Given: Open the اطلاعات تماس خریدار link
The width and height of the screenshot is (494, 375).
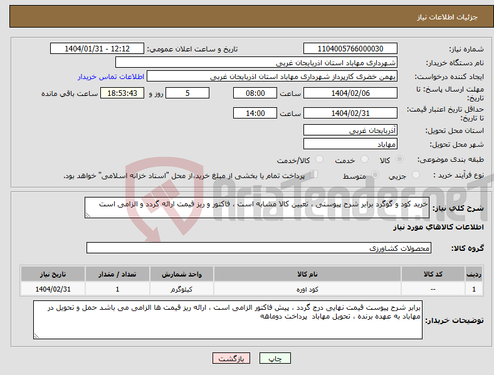Looking at the screenshot, I should coord(111,77).
